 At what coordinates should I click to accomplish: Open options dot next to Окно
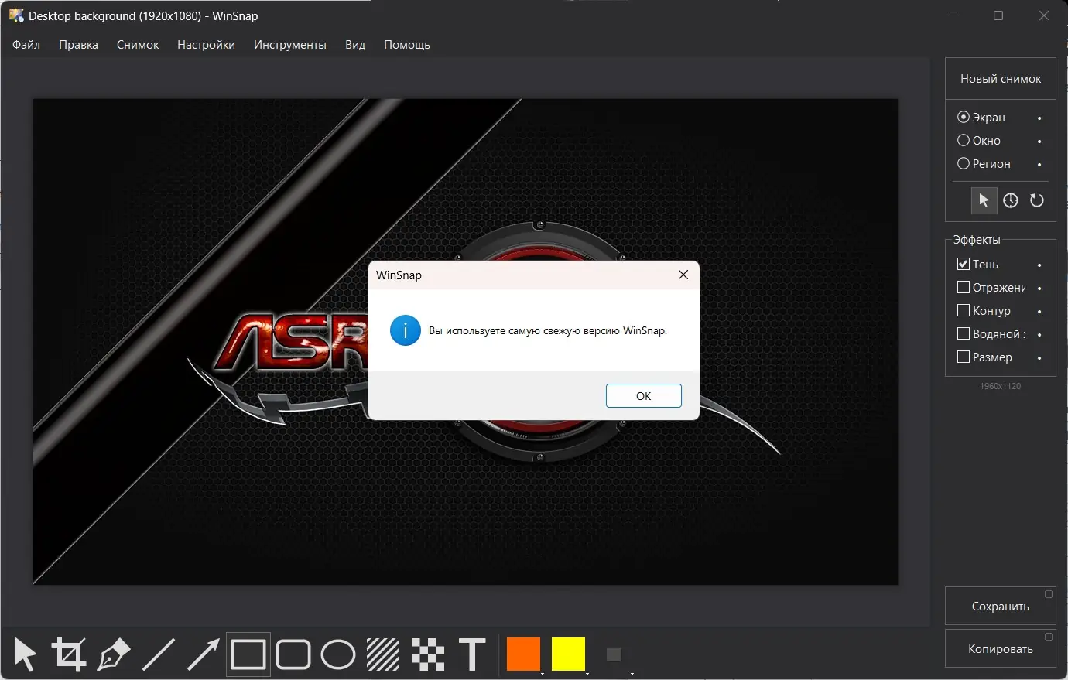(x=1039, y=142)
